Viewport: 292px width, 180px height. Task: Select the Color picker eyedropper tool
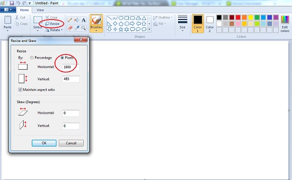[x=77, y=28]
